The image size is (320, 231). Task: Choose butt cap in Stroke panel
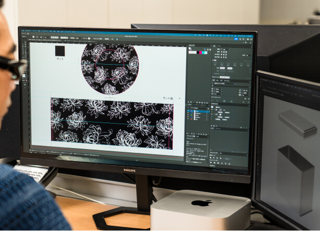(221, 52)
